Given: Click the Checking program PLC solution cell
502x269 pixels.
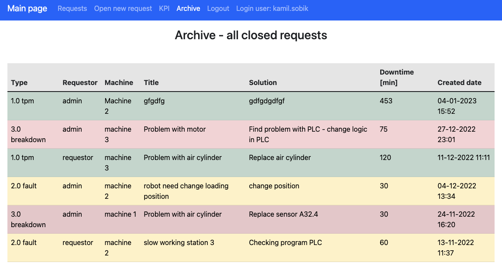Looking at the screenshot, I should (x=285, y=242).
